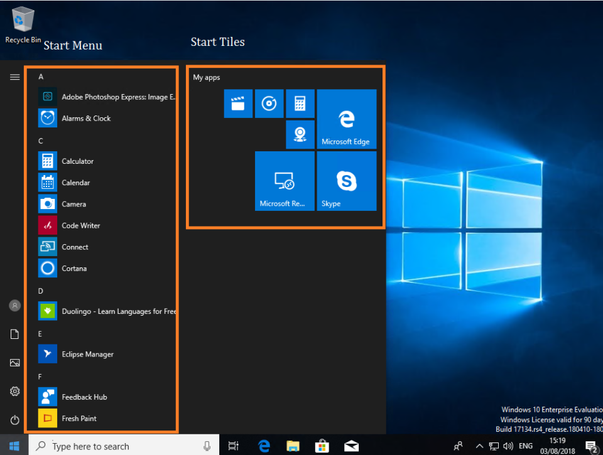Open the clock showing 15:19
This screenshot has height=455, width=603.
(x=558, y=446)
